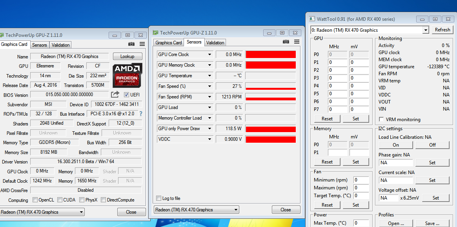Open the card selector dropdown below the AMD CrossFire row
The height and width of the screenshot is (227, 457).
42,212
